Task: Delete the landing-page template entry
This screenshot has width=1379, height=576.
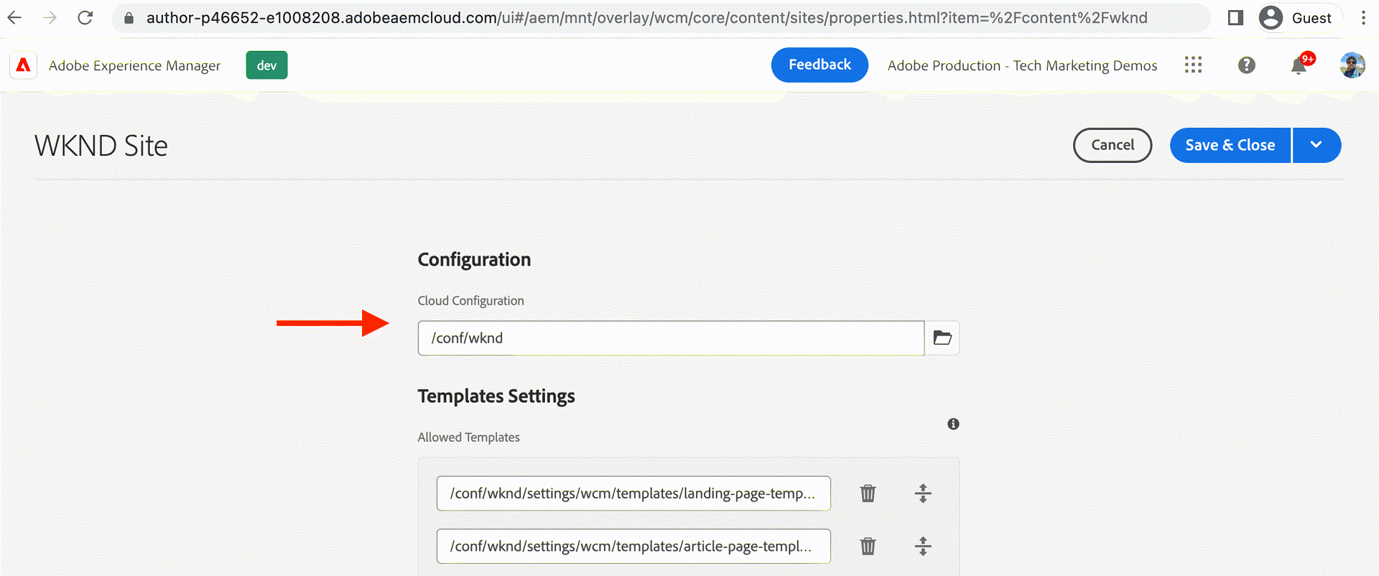Action: tap(868, 493)
